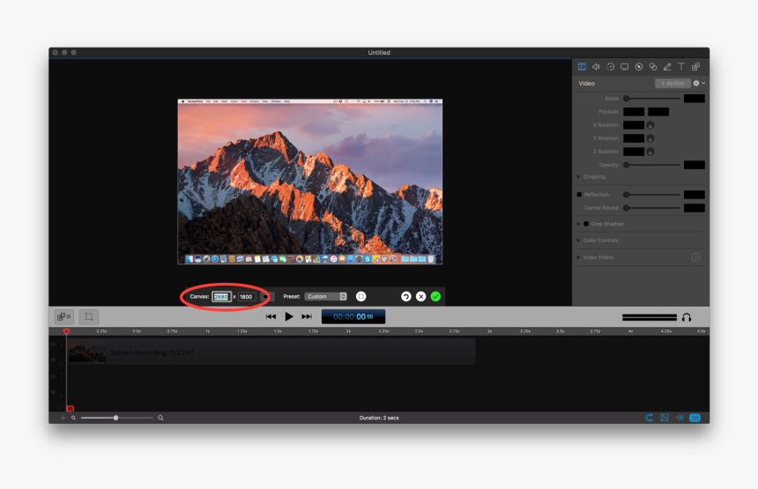The width and height of the screenshot is (758, 489).
Task: Enable the Reflection checkbox
Action: [579, 195]
